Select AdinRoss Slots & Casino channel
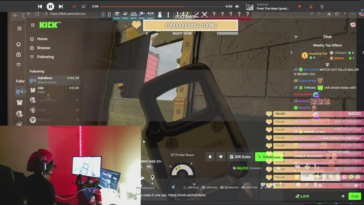 click(x=54, y=80)
